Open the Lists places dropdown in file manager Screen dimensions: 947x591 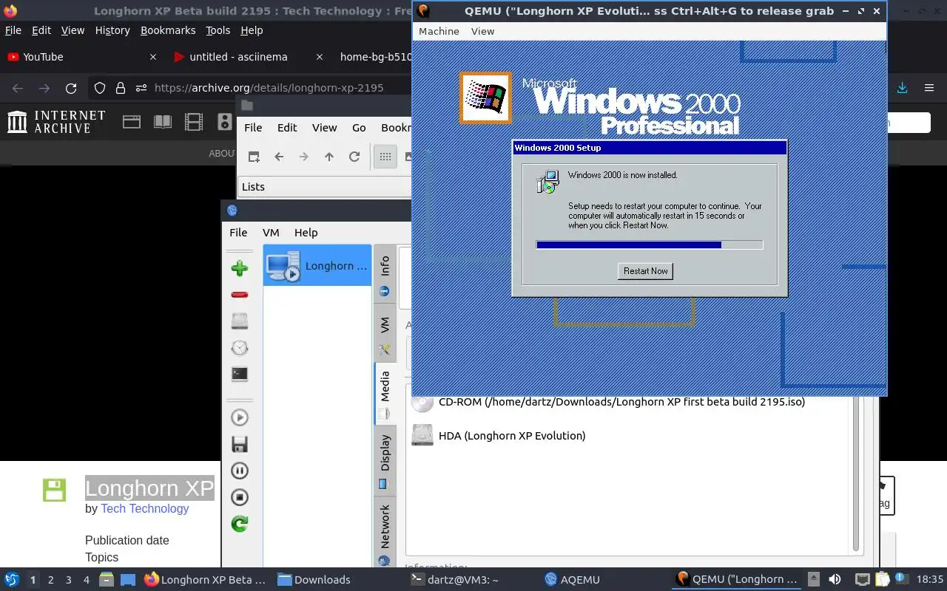coord(324,186)
